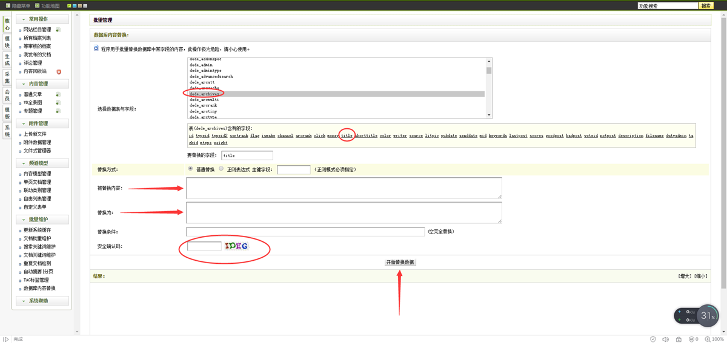Image resolution: width=727 pixels, height=343 pixels.
Task: Expand the 系统帮助 menu section
Action: (x=42, y=301)
